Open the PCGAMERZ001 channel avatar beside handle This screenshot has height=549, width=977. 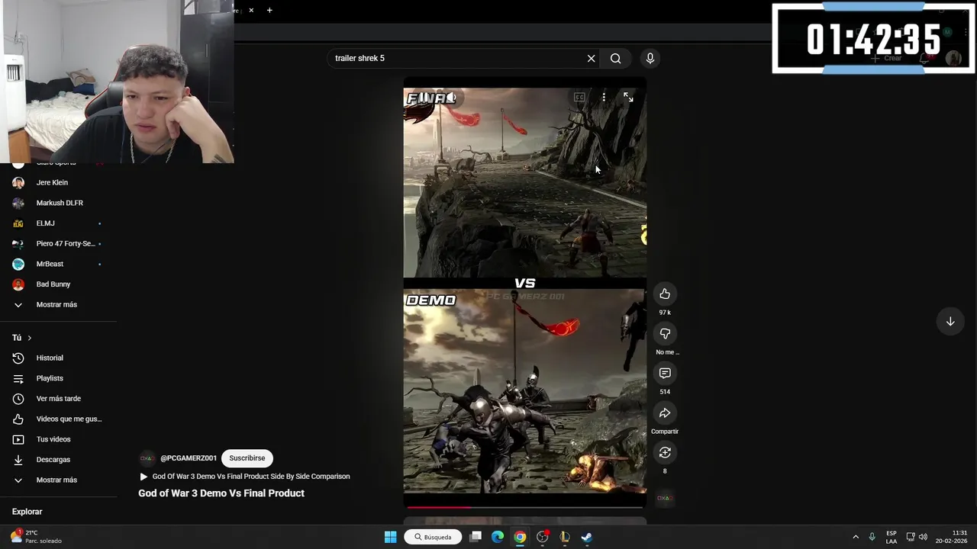[147, 458]
